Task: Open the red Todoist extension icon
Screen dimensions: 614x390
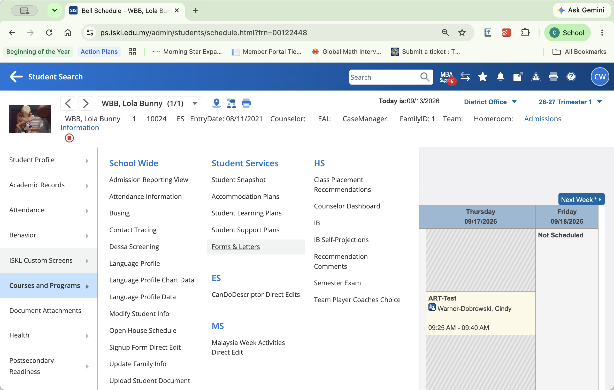Action: 506,33
